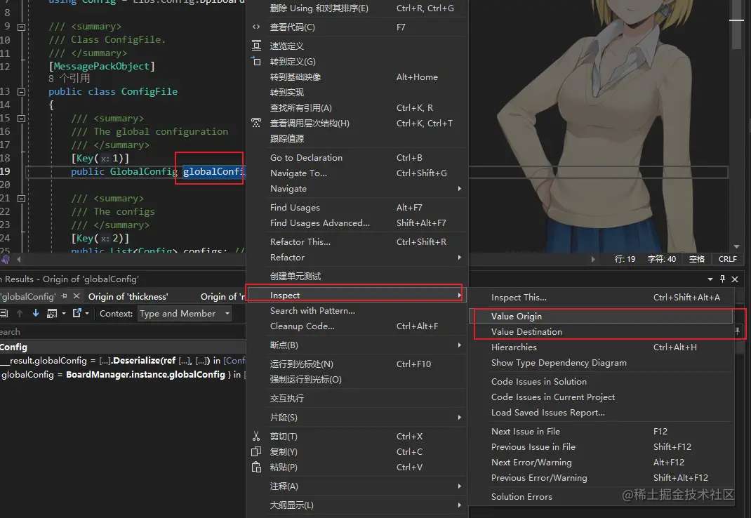
Task: Click the export results grid icon in Find Results toolbar
Action: (51, 313)
